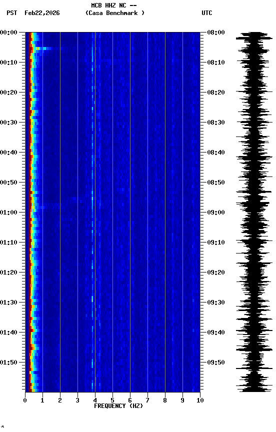276x432 pixels.
Task: Click the '(Casa Benchmark )' subtitle
Action: click(x=115, y=13)
